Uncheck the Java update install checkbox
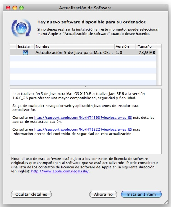Image resolution: width=171 pixels, height=207 pixels. click(25, 52)
